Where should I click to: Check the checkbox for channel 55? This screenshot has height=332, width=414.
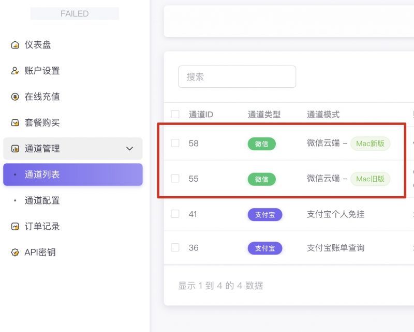click(175, 179)
